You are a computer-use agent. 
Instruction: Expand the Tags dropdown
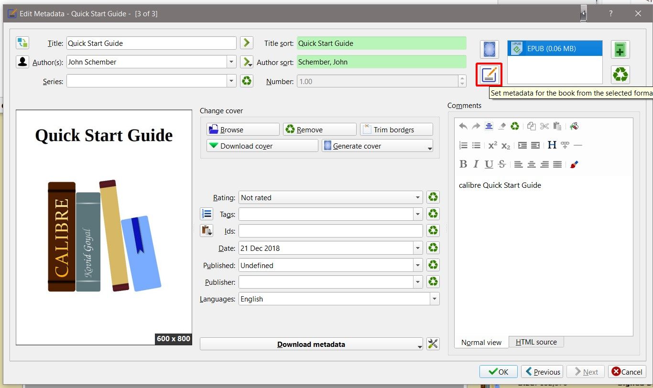pos(418,214)
